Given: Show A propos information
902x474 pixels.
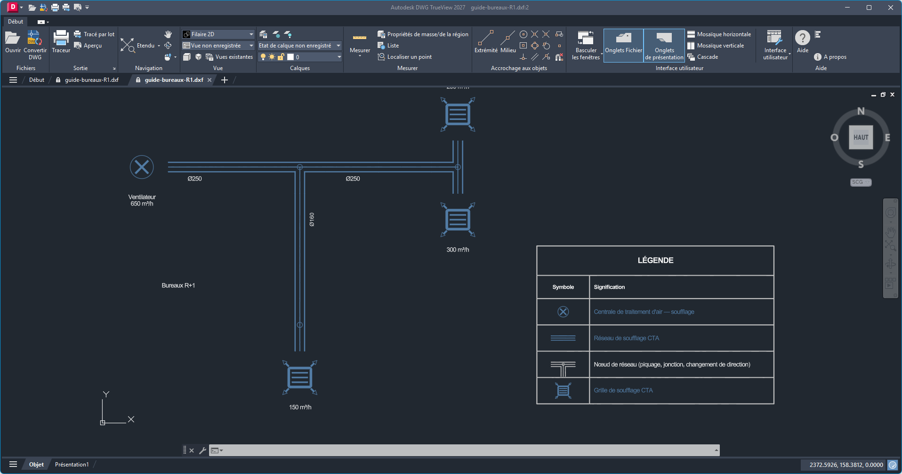Looking at the screenshot, I should pos(830,57).
